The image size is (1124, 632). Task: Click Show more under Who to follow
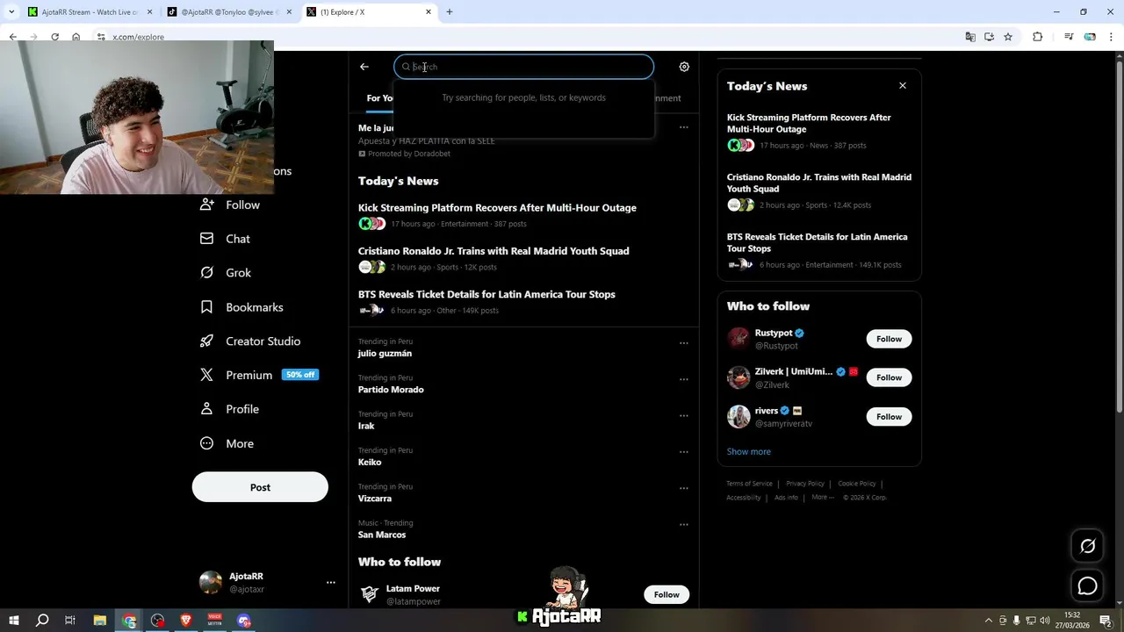[748, 451]
